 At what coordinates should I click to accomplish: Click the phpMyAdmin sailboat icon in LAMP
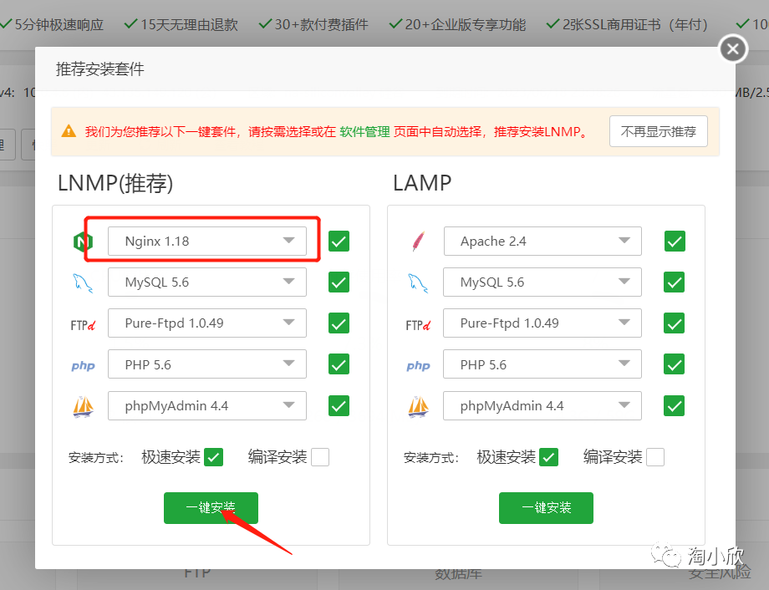pos(418,407)
